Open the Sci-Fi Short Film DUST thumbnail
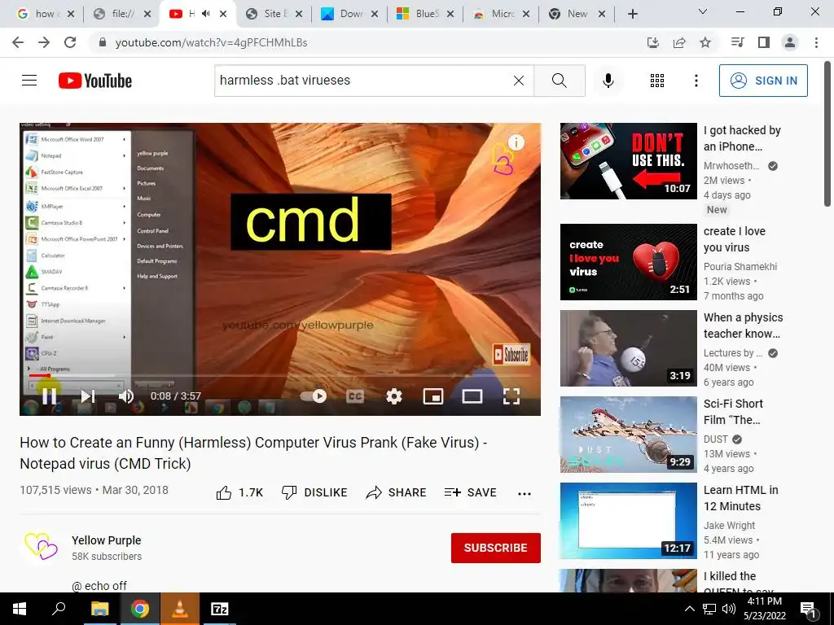This screenshot has width=834, height=625. pyautogui.click(x=628, y=435)
